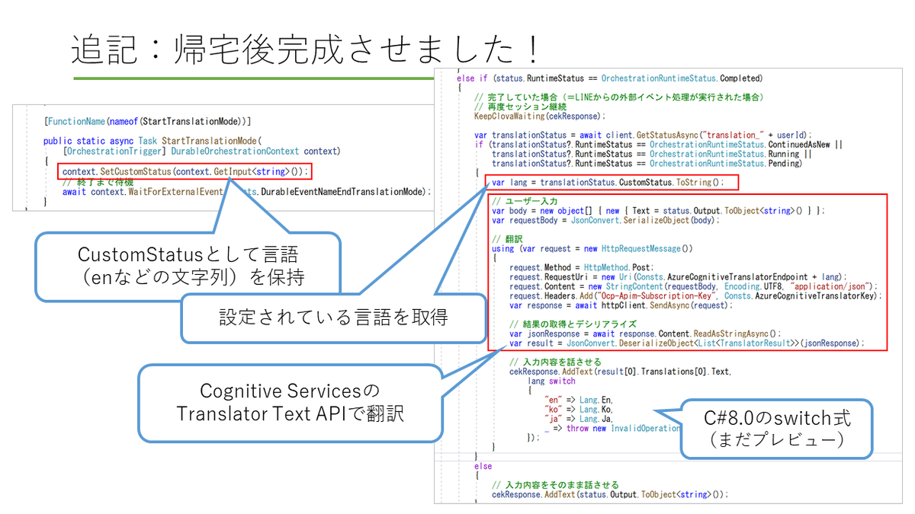Click the callout 'Cognitive ServicesのTranslator Text APIで翻訳'
Viewport: 915px width, 514px height.
click(x=290, y=401)
